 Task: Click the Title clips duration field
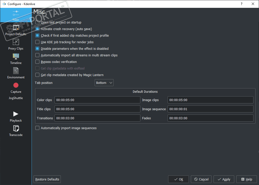[x=97, y=109]
